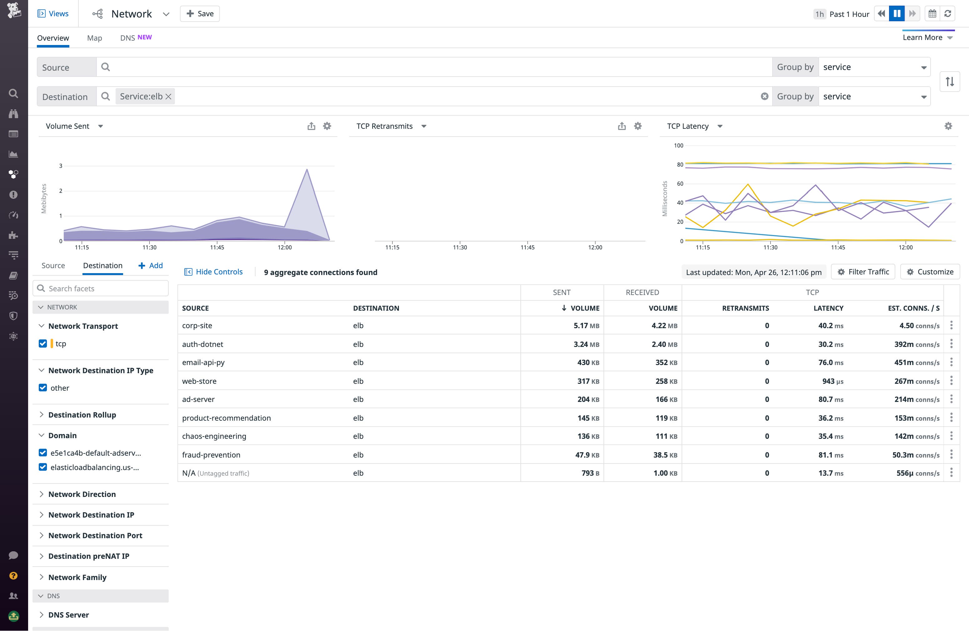
Task: Uncheck the tcp Network Transport filter
Action: [x=43, y=343]
